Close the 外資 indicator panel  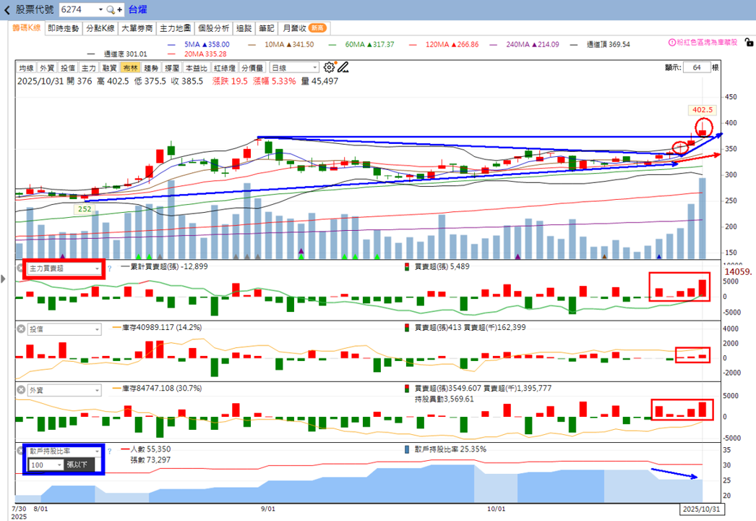click(x=21, y=389)
